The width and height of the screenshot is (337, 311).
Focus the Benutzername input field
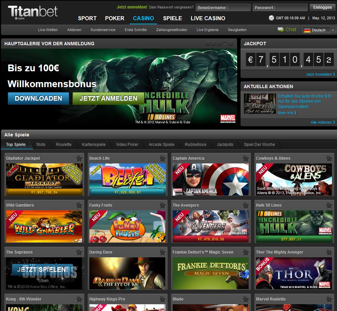click(223, 7)
